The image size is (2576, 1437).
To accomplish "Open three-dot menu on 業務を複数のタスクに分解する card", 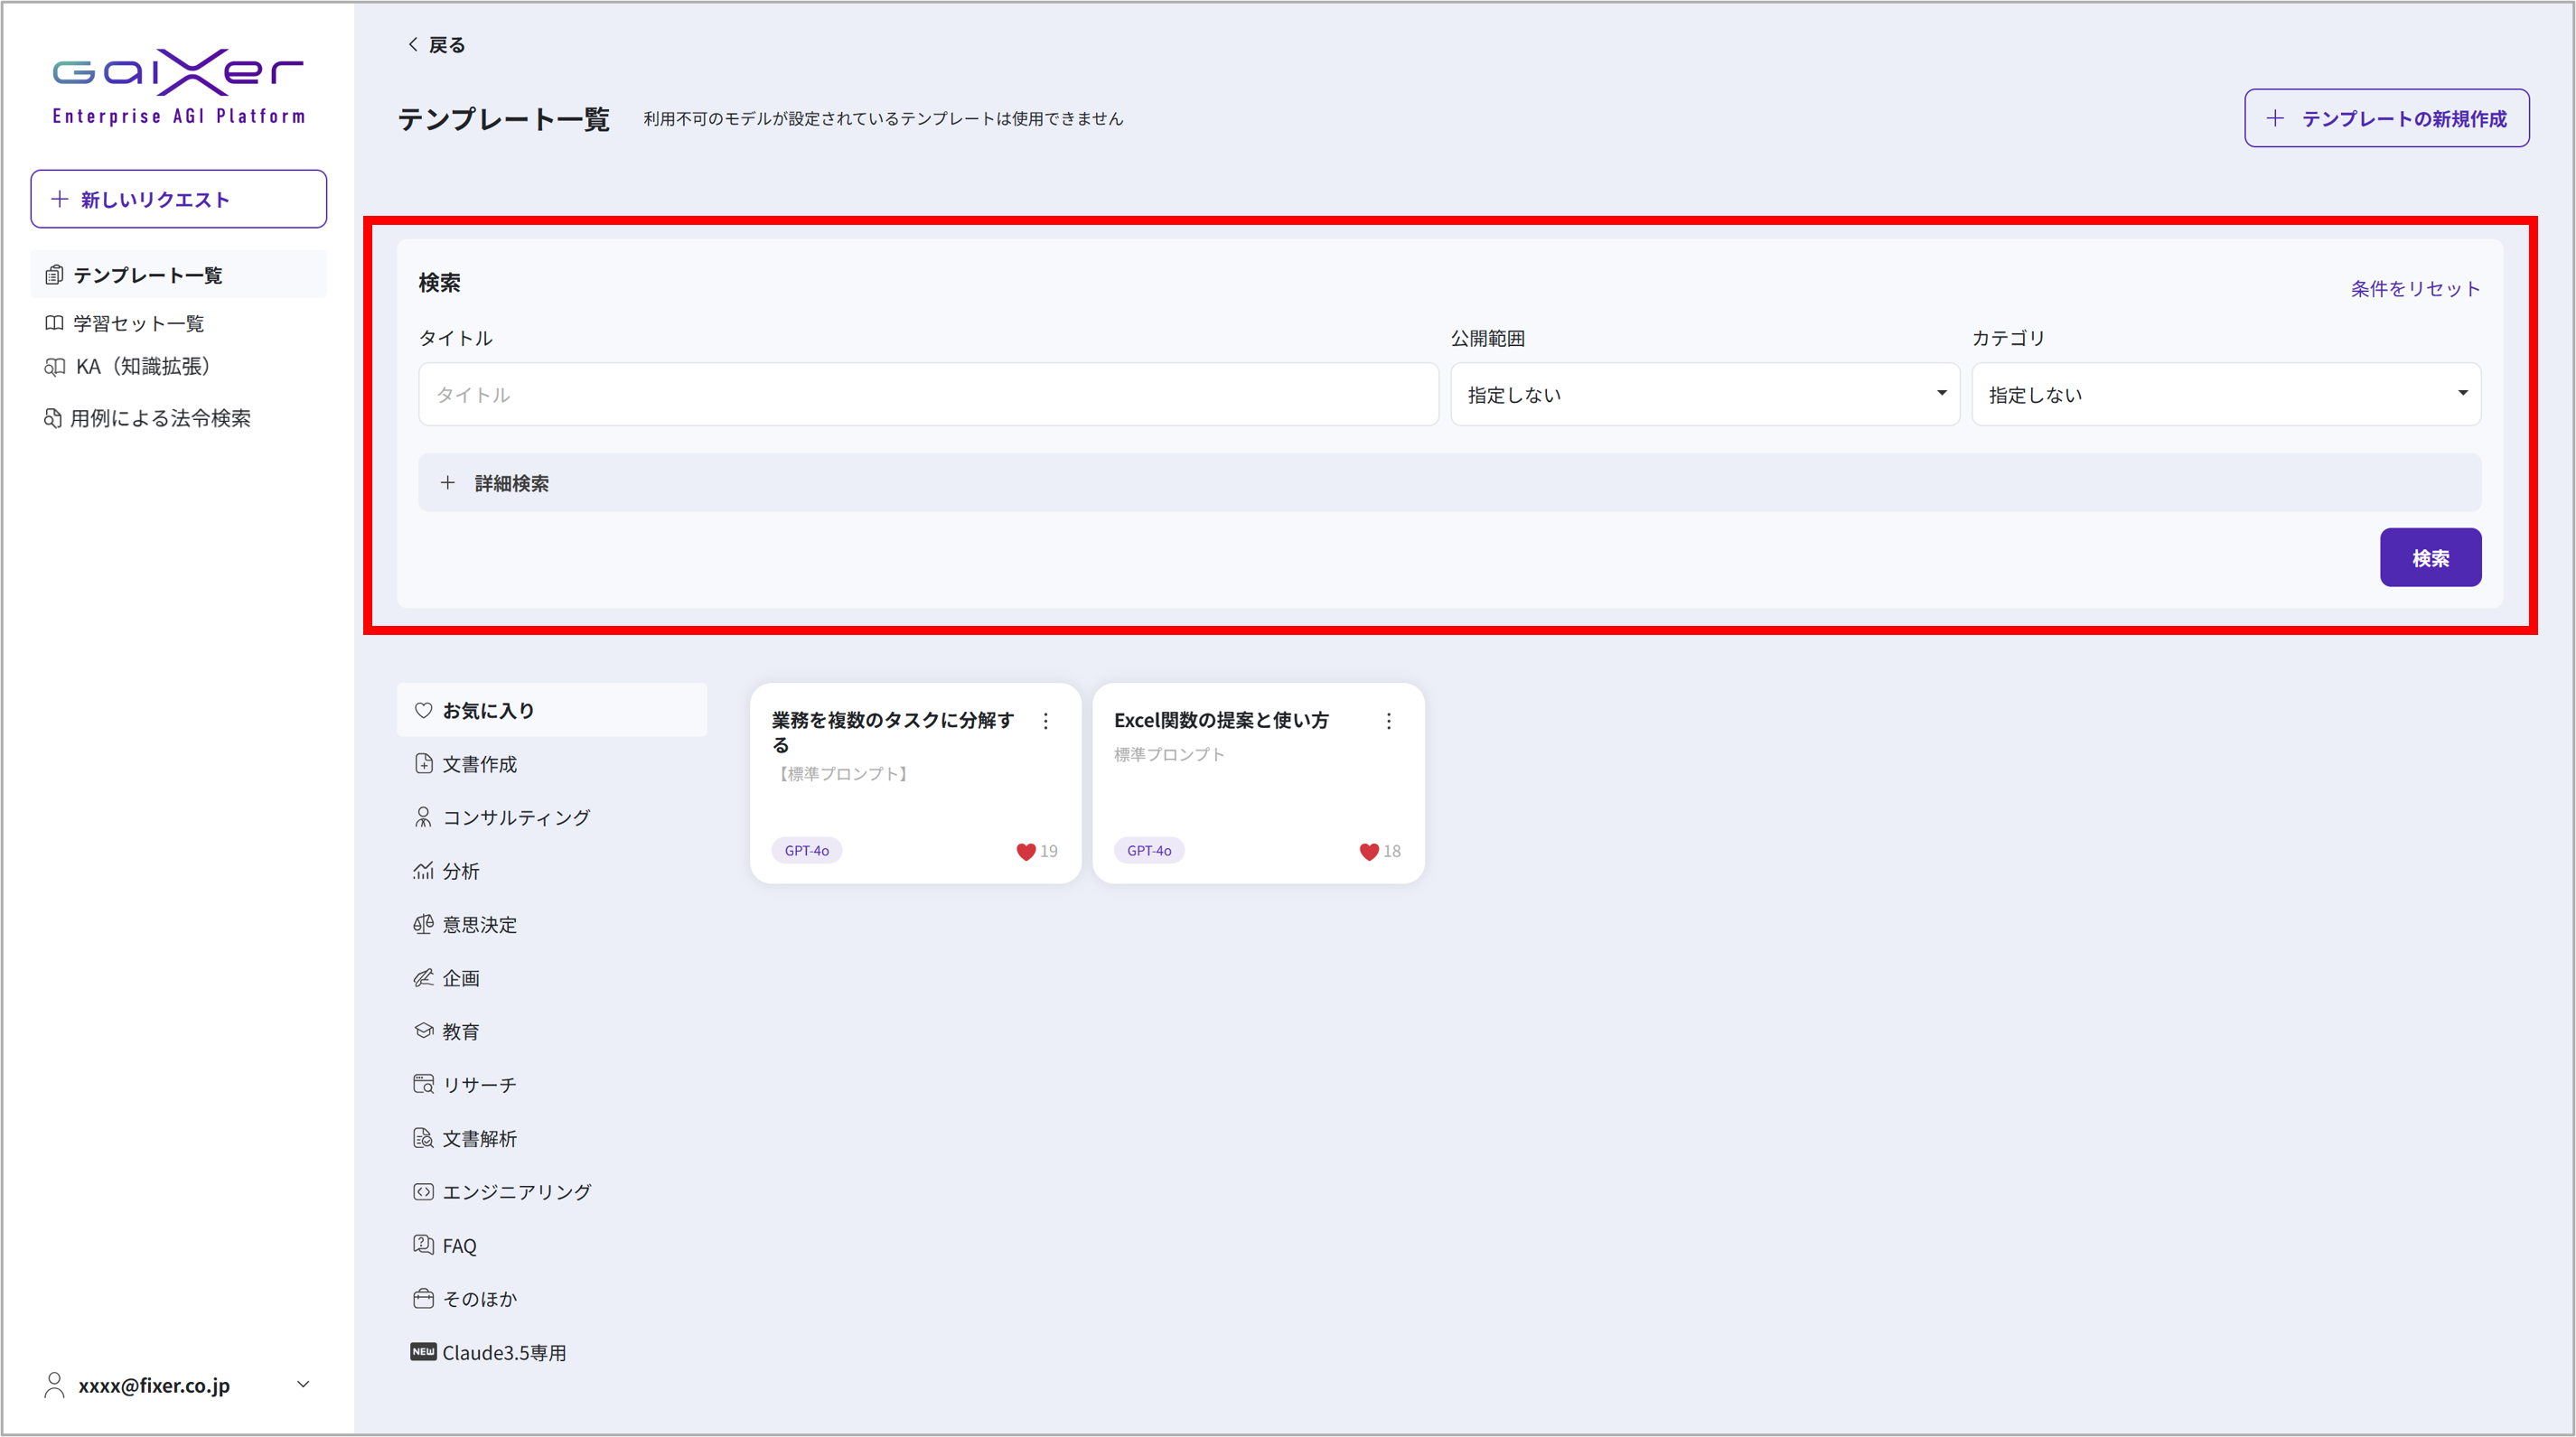I will [1045, 721].
